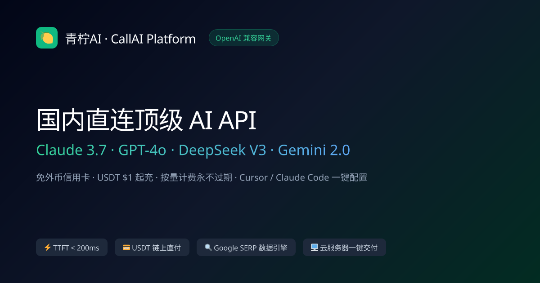Click the lightning bolt icon beside TTFT
540x283 pixels.
47,248
